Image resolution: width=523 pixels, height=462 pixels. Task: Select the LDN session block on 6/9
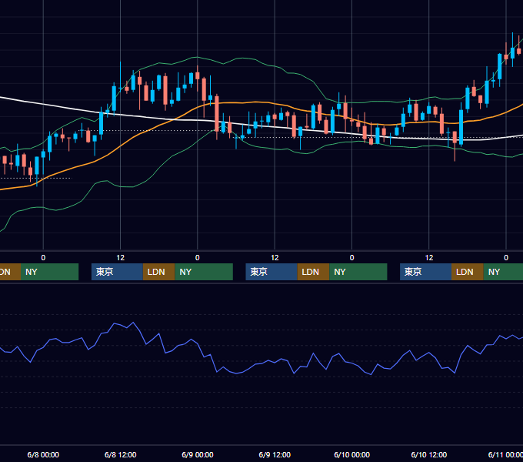313,272
